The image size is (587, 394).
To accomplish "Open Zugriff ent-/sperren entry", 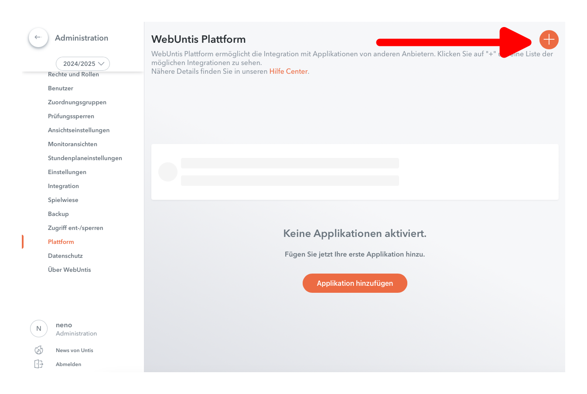I will pos(75,228).
